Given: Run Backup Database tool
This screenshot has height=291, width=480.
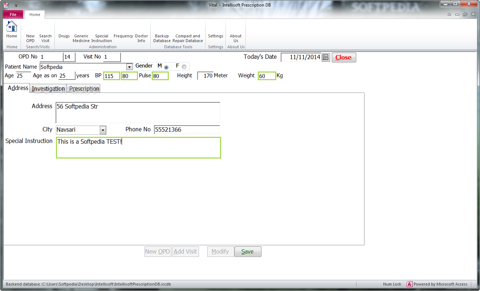Looking at the screenshot, I should (x=162, y=38).
